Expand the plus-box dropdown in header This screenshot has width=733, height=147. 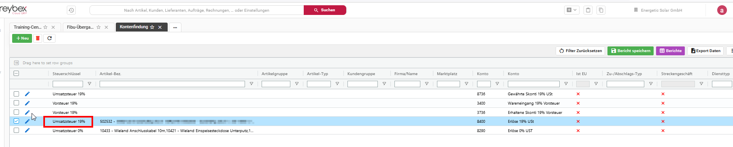[x=571, y=10]
